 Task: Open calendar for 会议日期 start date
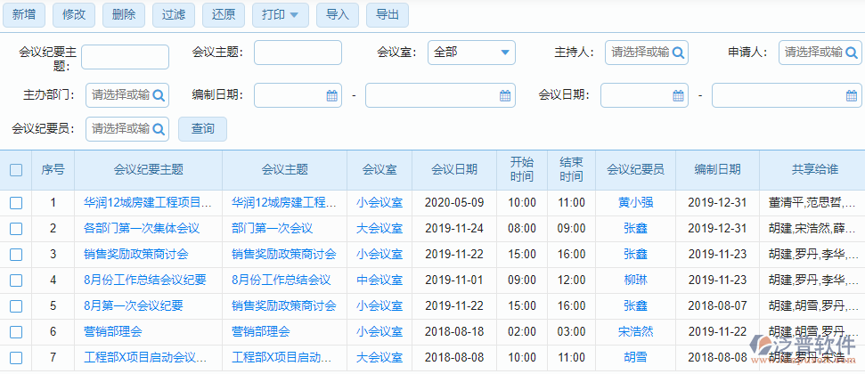pos(678,95)
